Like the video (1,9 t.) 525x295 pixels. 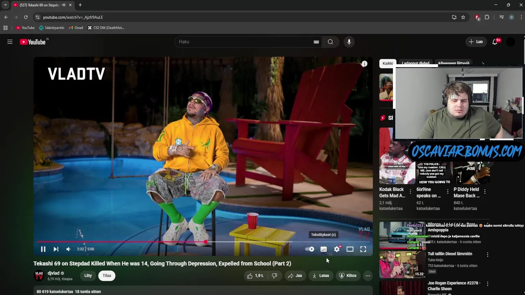click(x=255, y=276)
